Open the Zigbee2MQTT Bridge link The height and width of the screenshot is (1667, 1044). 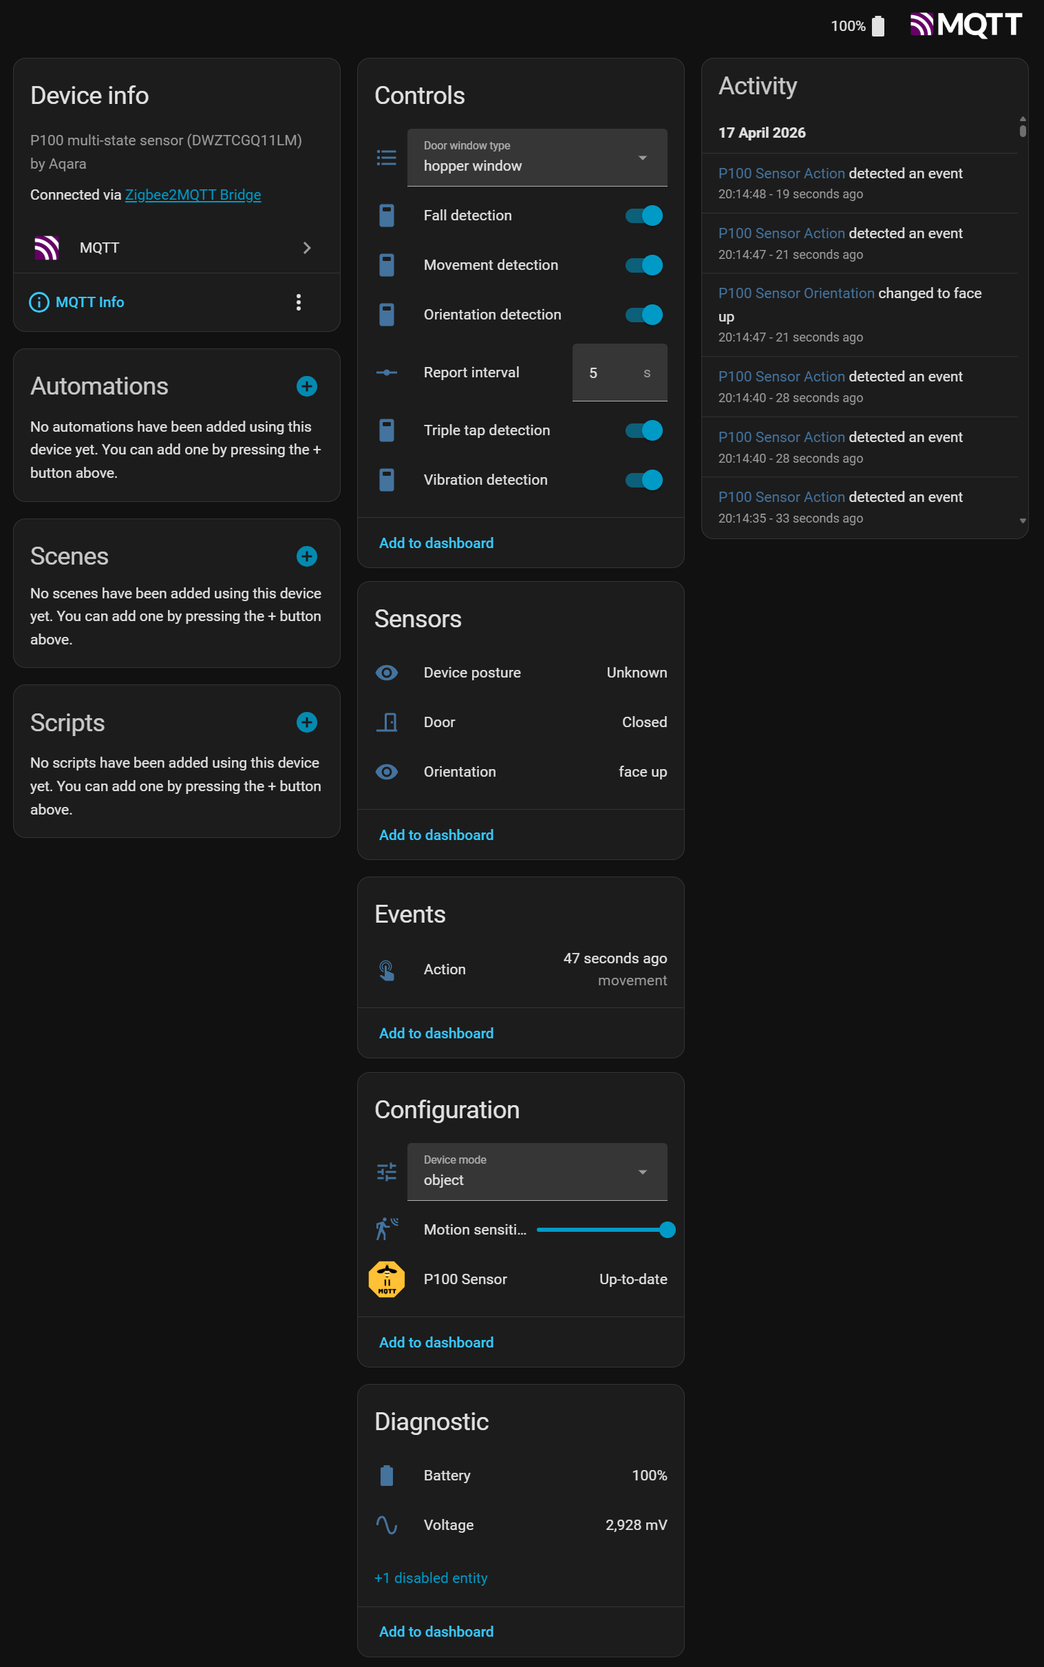(x=193, y=195)
